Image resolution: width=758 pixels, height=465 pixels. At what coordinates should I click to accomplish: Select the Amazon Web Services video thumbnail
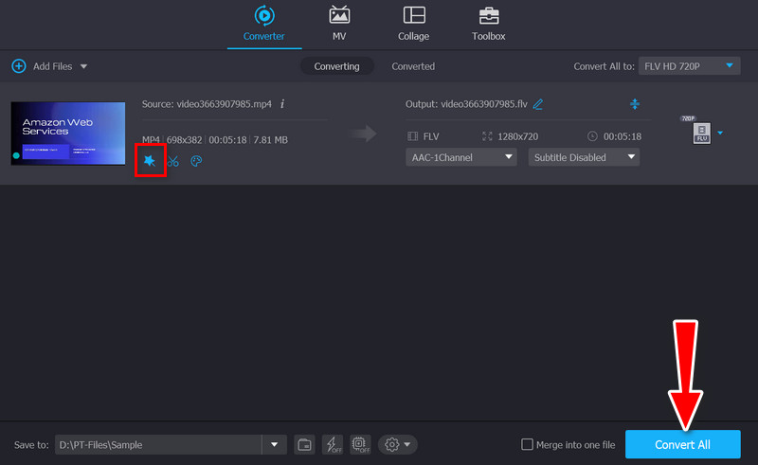pyautogui.click(x=67, y=134)
